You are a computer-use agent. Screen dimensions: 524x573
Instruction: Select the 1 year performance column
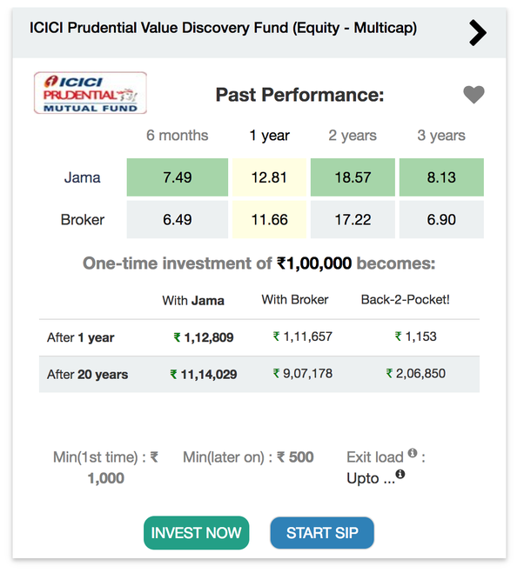270,136
